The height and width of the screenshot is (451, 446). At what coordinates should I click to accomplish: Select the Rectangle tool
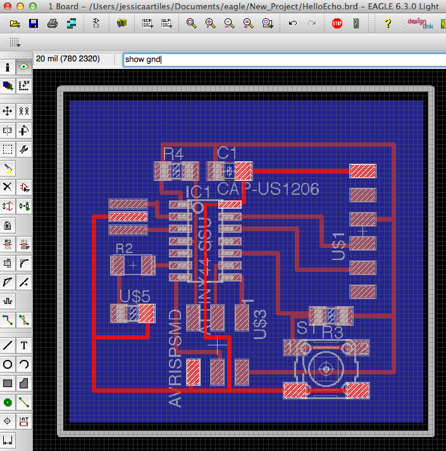[x=8, y=383]
